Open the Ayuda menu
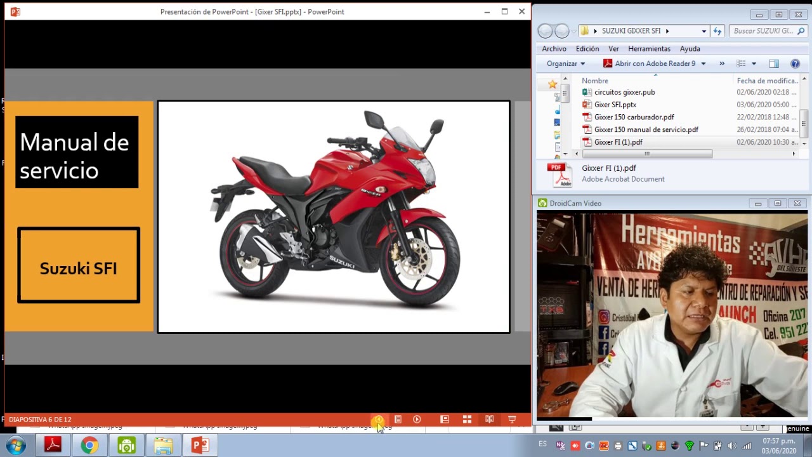The image size is (812, 457). pyautogui.click(x=690, y=49)
